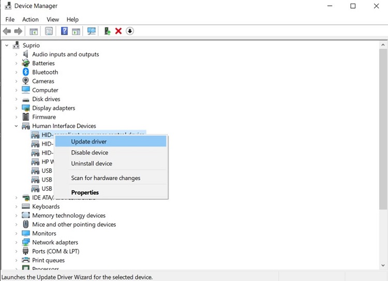Screen dimensions: 388x281
Task: Expand the Keyboards category arrow
Action: (16, 207)
